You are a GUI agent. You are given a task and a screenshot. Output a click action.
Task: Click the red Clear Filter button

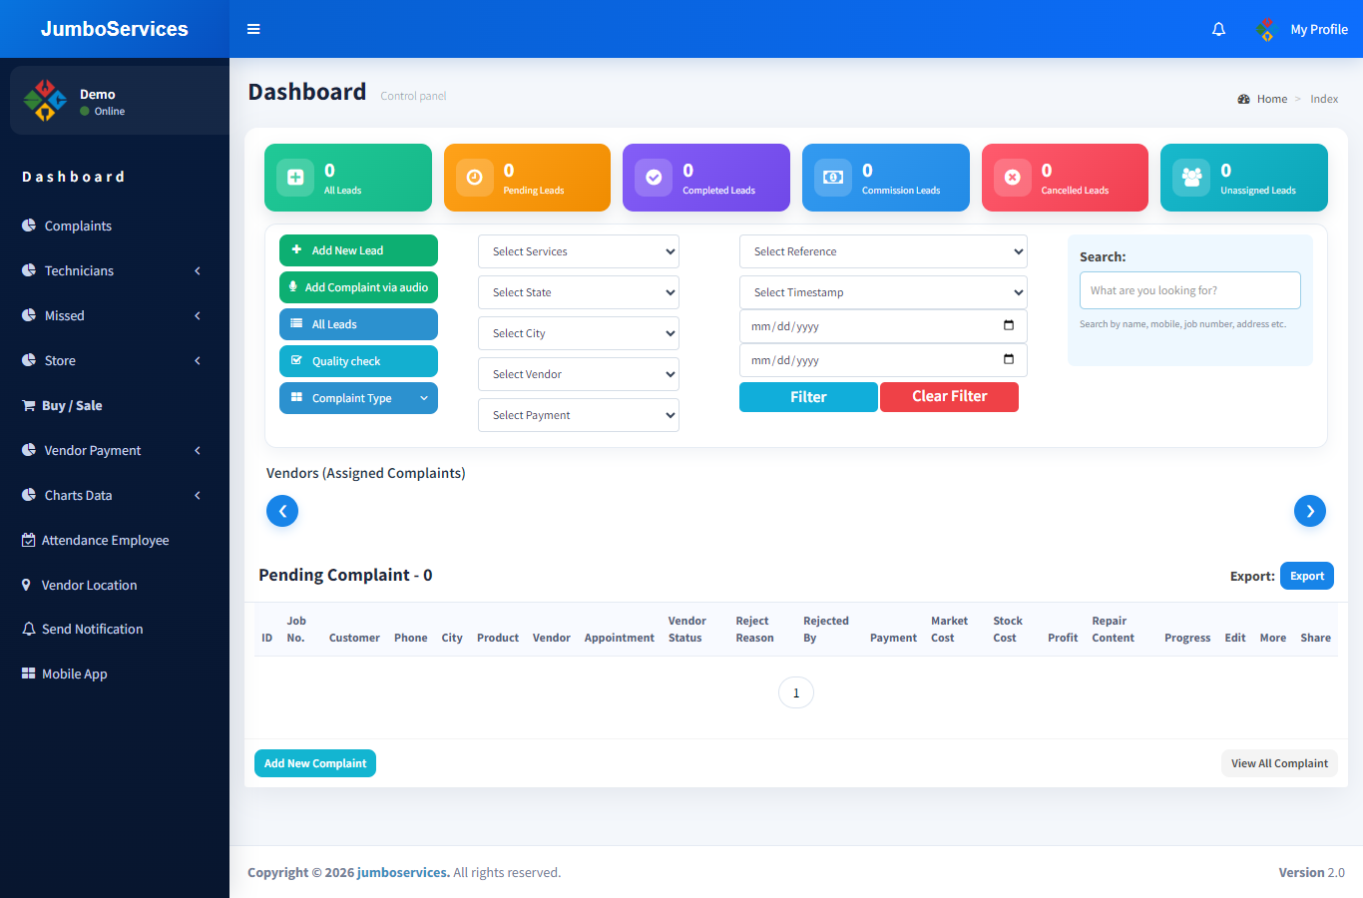pyautogui.click(x=949, y=397)
